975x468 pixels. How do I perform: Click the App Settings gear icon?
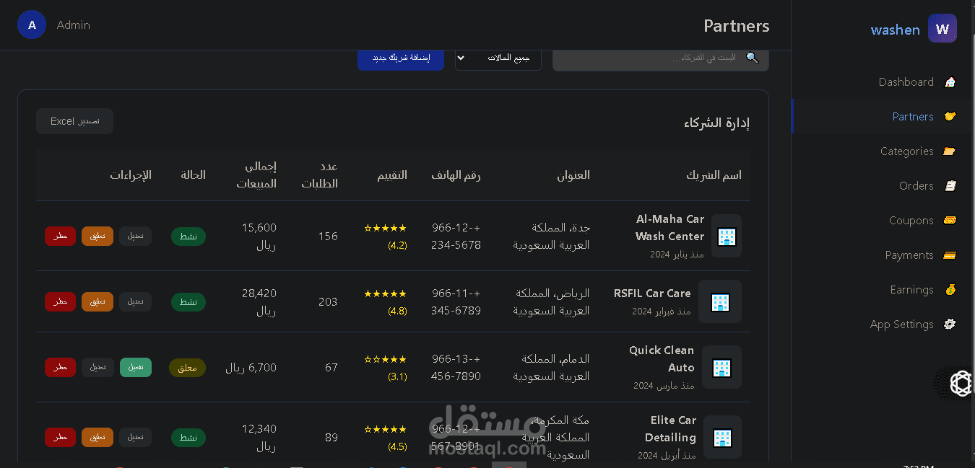click(950, 324)
